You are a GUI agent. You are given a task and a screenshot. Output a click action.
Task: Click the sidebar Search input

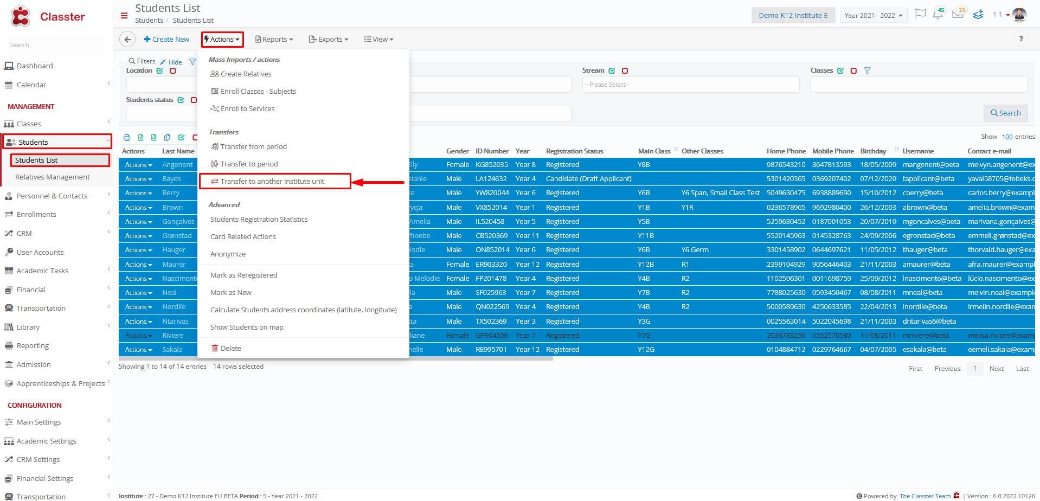[x=56, y=45]
